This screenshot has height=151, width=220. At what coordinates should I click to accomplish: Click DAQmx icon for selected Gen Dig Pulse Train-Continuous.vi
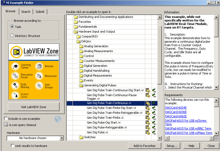(154, 103)
